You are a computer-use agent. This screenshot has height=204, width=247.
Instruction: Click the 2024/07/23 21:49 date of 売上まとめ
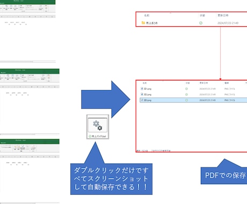[x=228, y=23]
